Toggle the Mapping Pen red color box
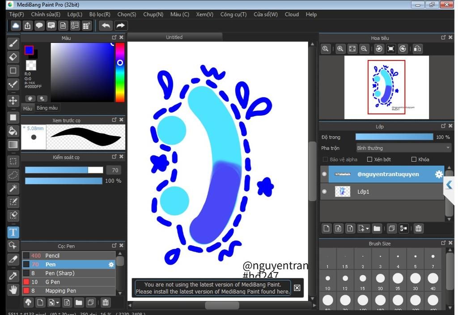This screenshot has width=458, height=315. tap(26, 291)
